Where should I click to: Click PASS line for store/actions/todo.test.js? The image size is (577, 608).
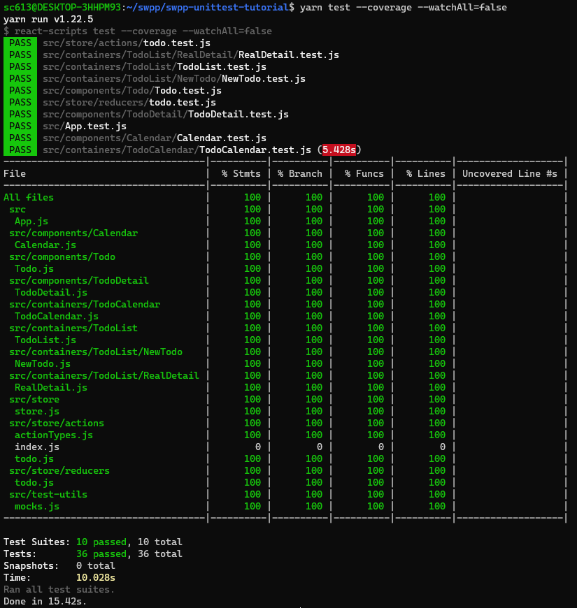tap(107, 43)
